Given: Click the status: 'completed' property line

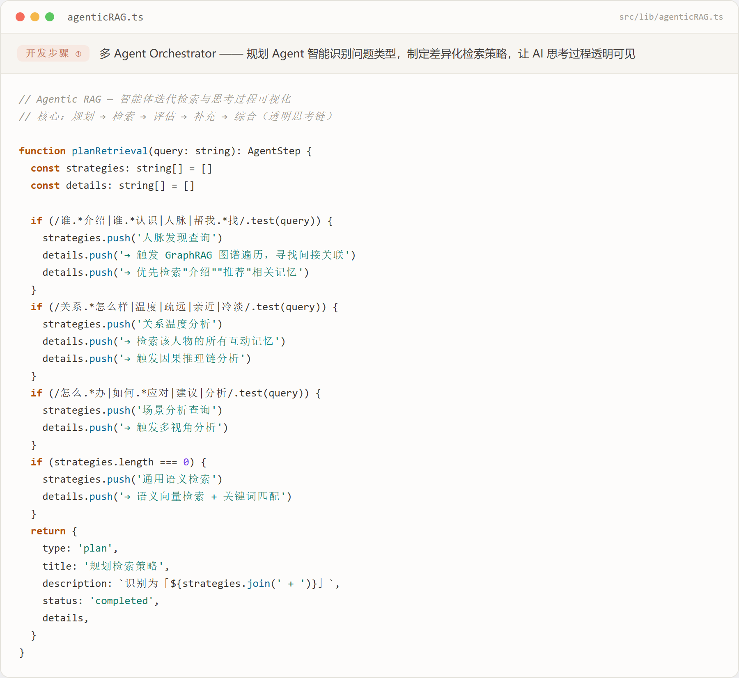Looking at the screenshot, I should coord(101,601).
